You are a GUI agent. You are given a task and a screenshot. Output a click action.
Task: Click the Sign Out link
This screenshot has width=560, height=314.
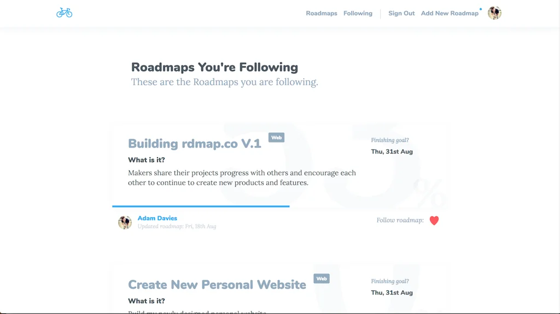pos(401,13)
